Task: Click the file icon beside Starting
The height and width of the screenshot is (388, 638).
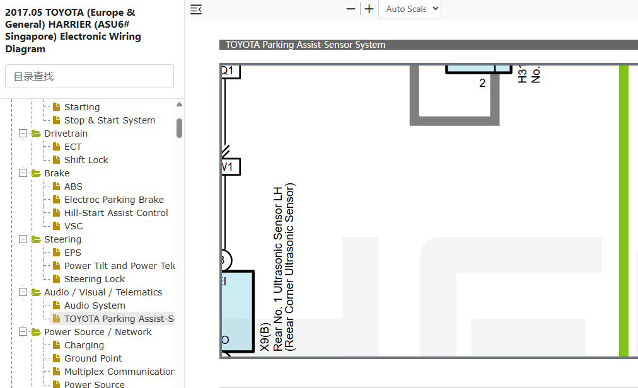Action: [x=57, y=106]
